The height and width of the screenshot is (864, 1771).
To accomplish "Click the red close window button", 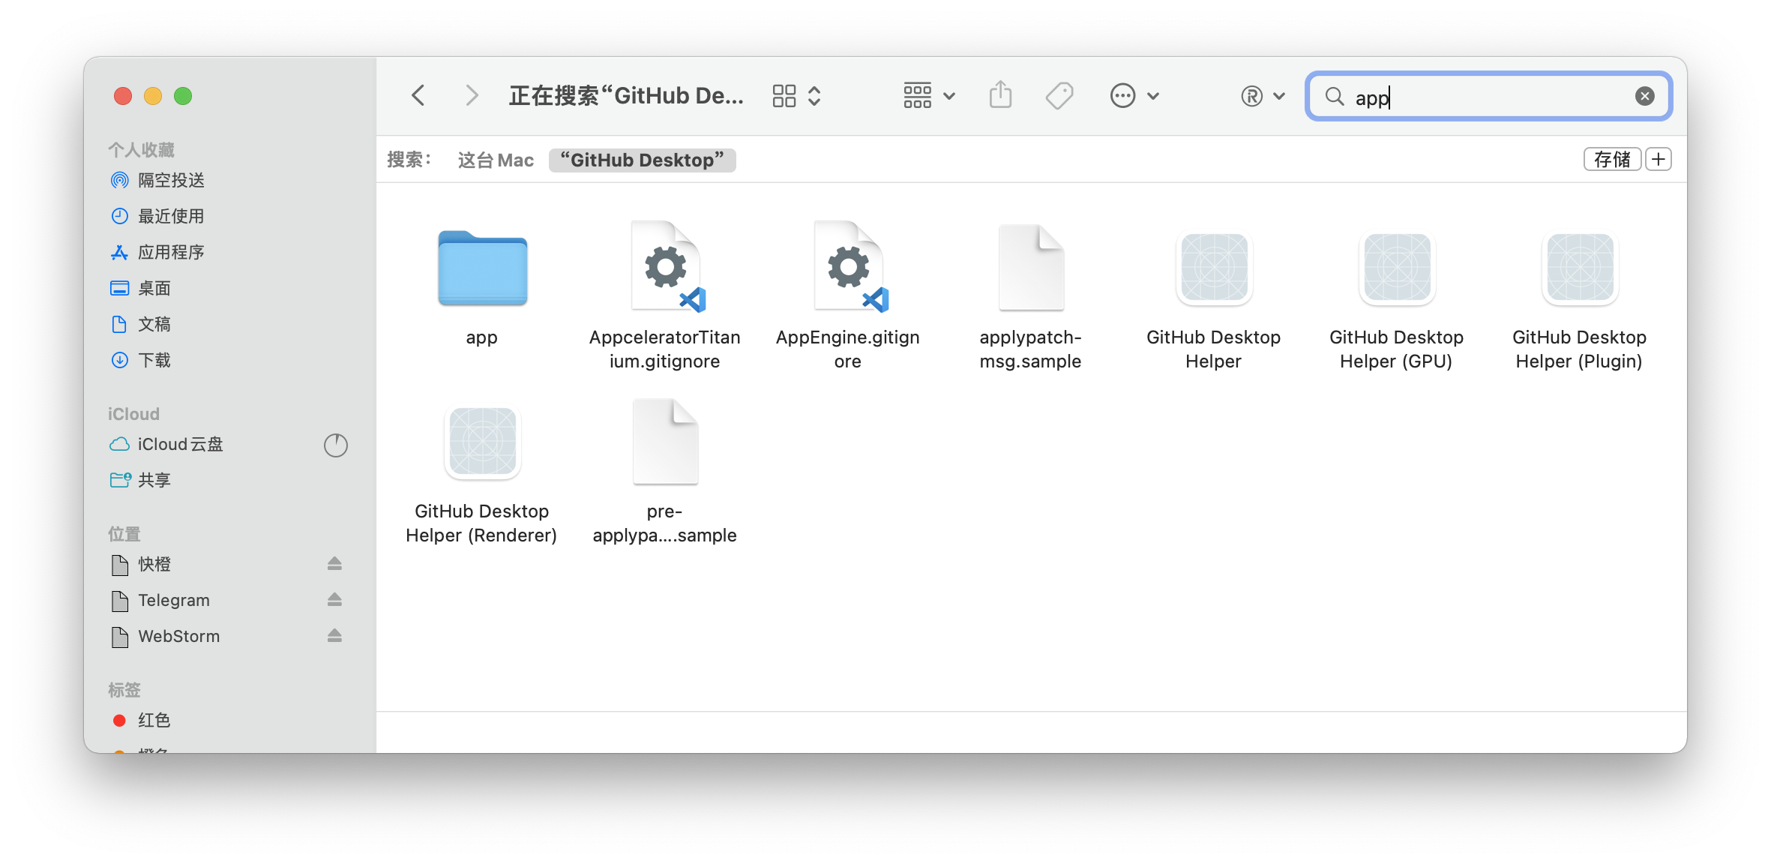I will coord(123,96).
